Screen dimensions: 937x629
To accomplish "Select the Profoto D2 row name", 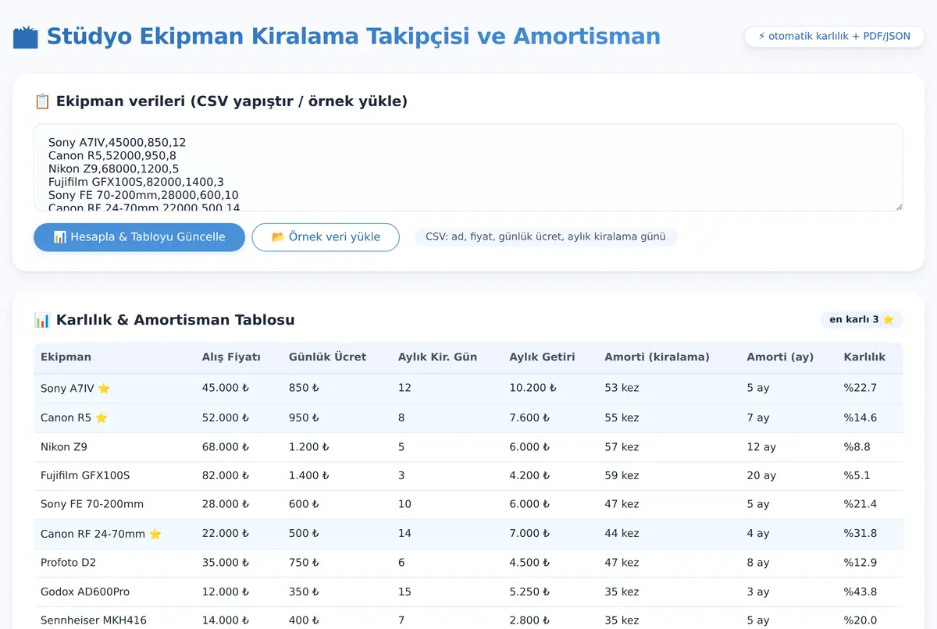I will tap(68, 563).
